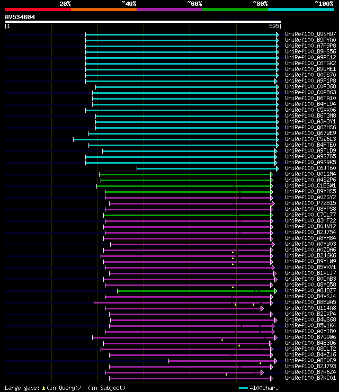This screenshot has height=392, width=339.
Task: Select the UniRef100_C0P368 label
Action: point(310,86)
